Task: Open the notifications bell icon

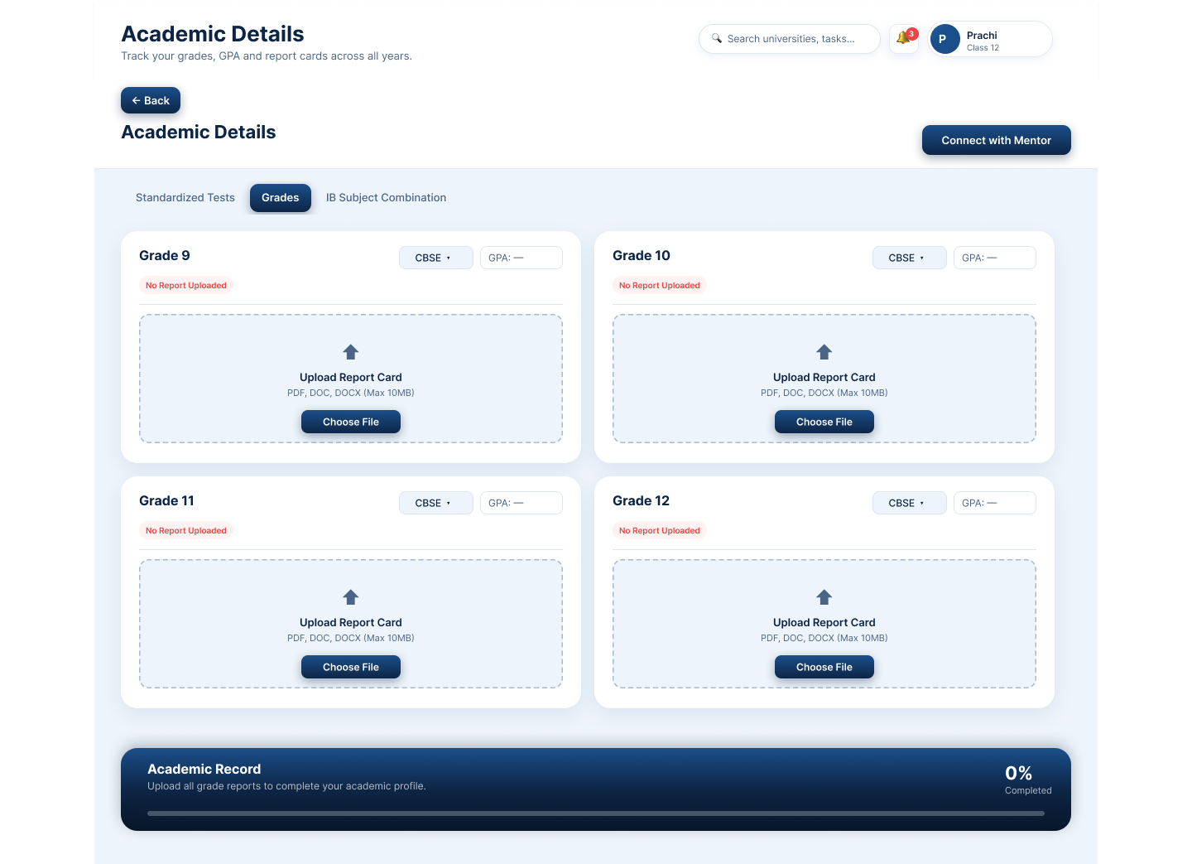Action: click(903, 39)
